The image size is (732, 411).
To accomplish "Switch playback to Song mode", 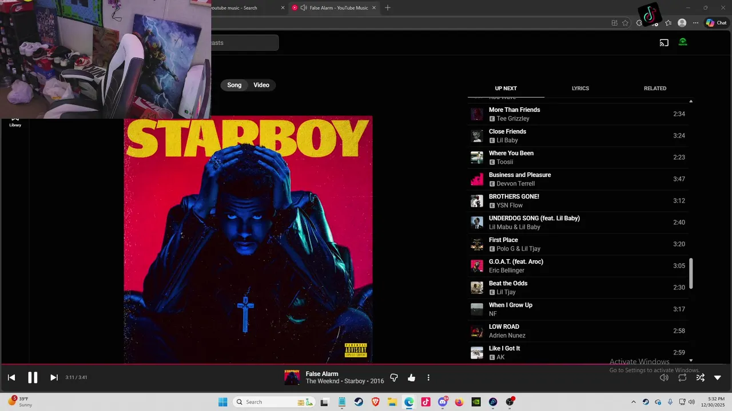I will pos(234,85).
